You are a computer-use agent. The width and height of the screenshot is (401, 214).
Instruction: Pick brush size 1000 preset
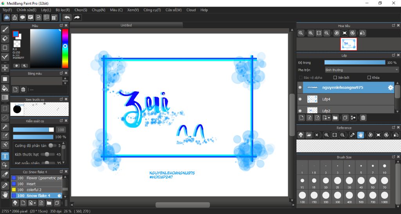(385, 197)
